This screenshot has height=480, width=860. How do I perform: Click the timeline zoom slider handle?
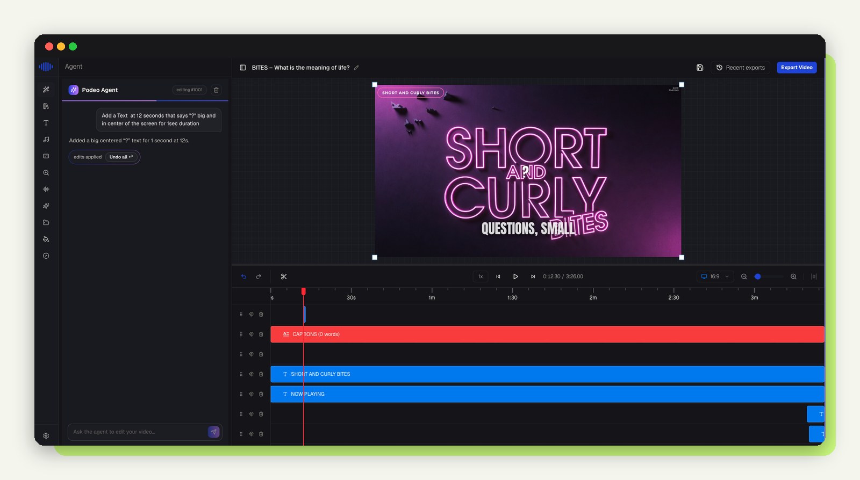point(758,277)
